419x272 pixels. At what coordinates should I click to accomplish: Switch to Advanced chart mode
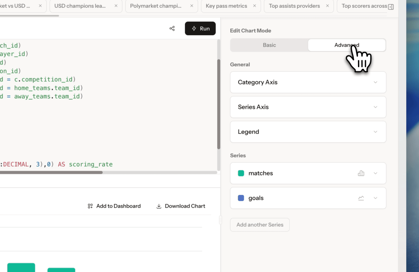[x=347, y=45]
